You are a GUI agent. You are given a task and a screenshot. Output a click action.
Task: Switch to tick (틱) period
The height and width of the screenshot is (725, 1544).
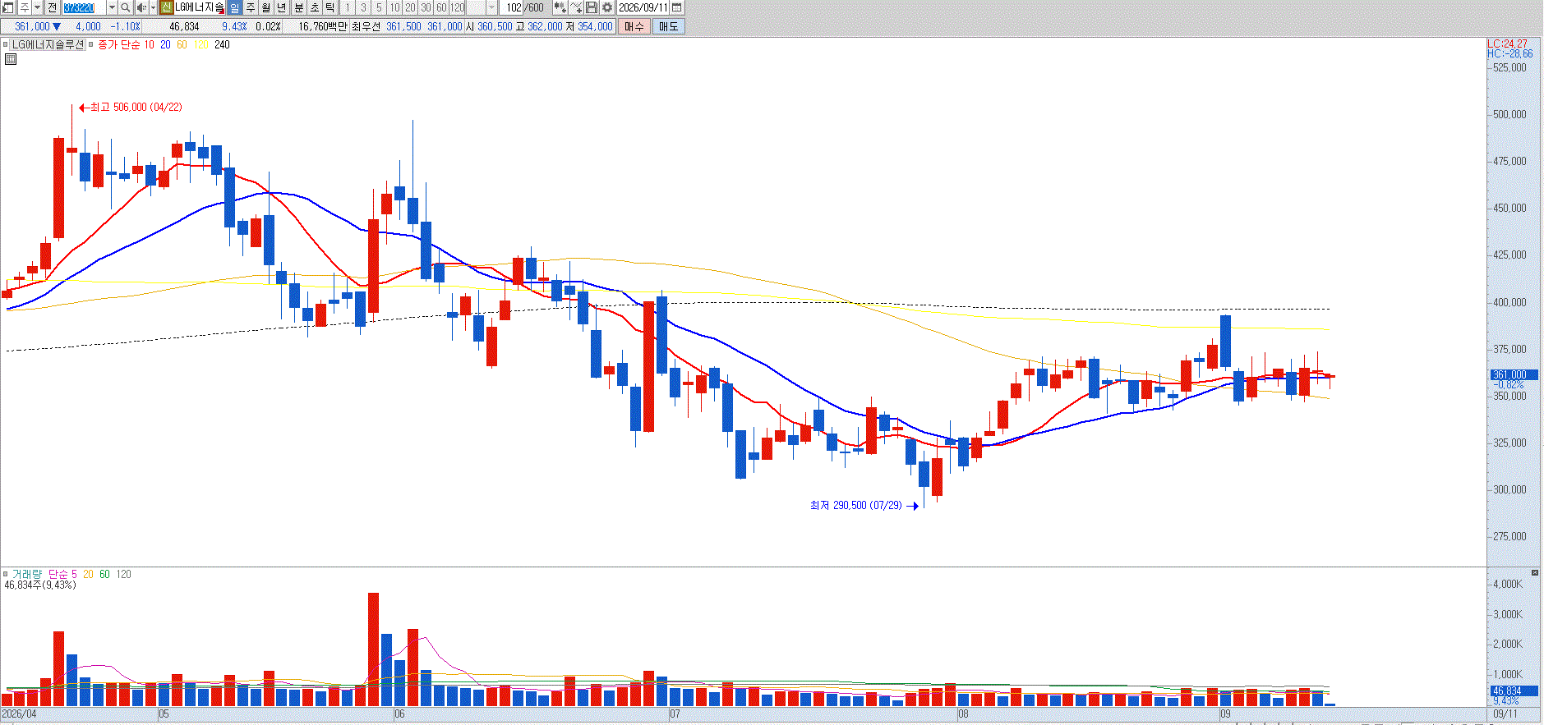tap(330, 7)
